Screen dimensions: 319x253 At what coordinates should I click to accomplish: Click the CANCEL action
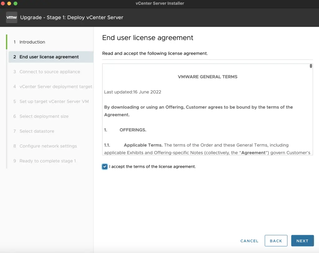point(249,241)
